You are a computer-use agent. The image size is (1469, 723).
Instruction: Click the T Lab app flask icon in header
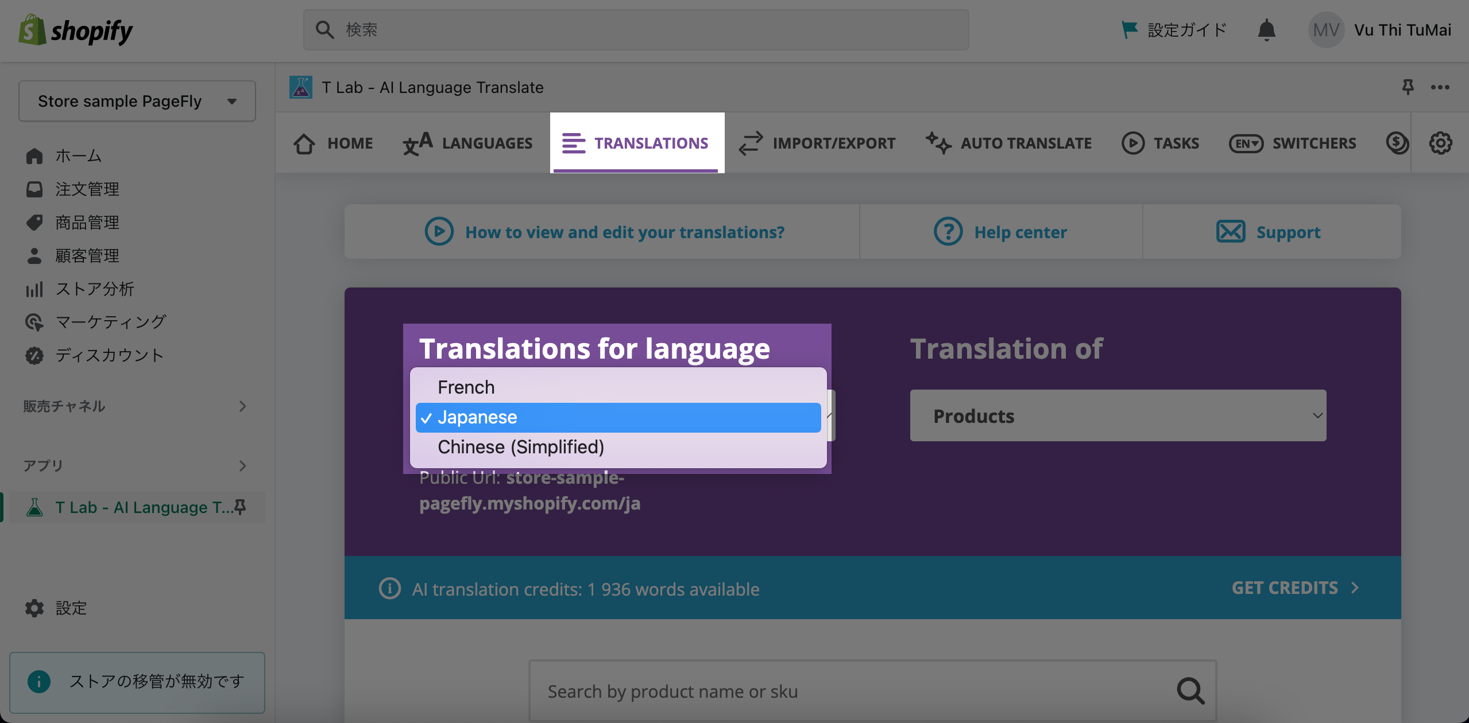pos(300,87)
